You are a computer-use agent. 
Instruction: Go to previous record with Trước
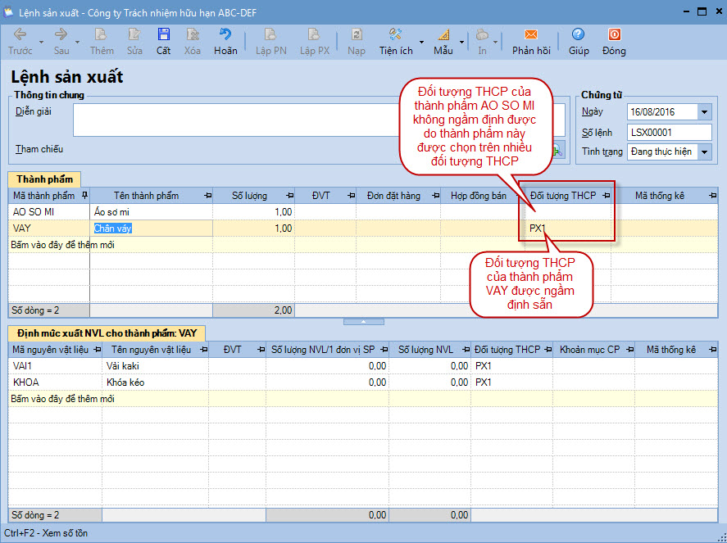point(20,41)
